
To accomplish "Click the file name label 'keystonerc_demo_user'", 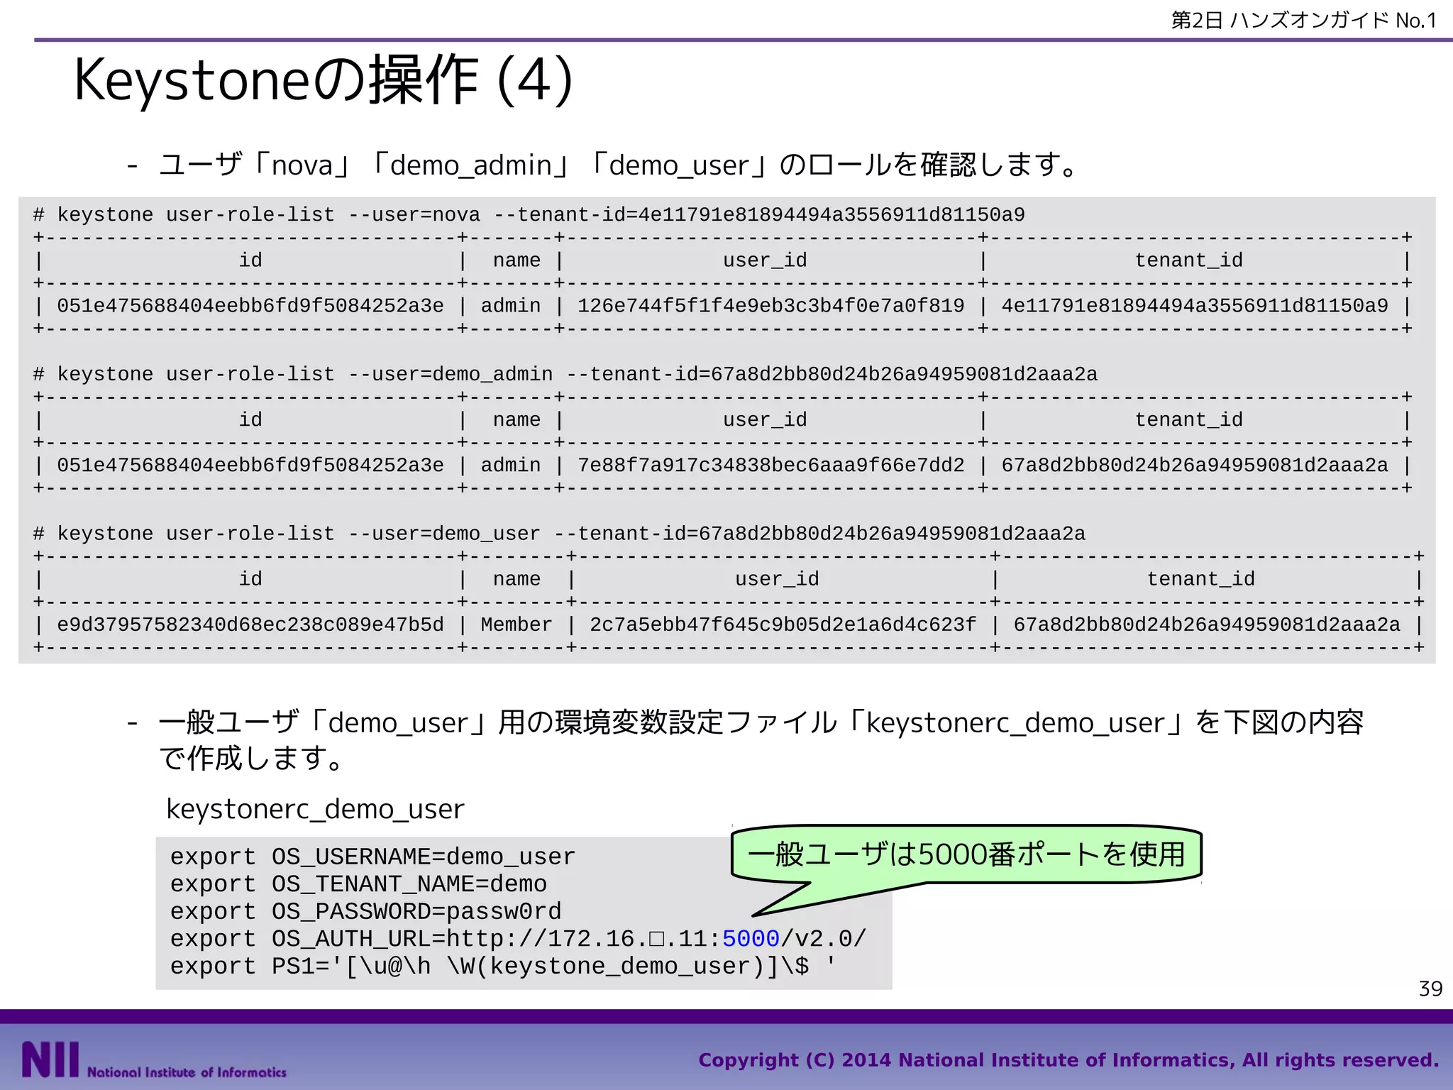I will 315,810.
